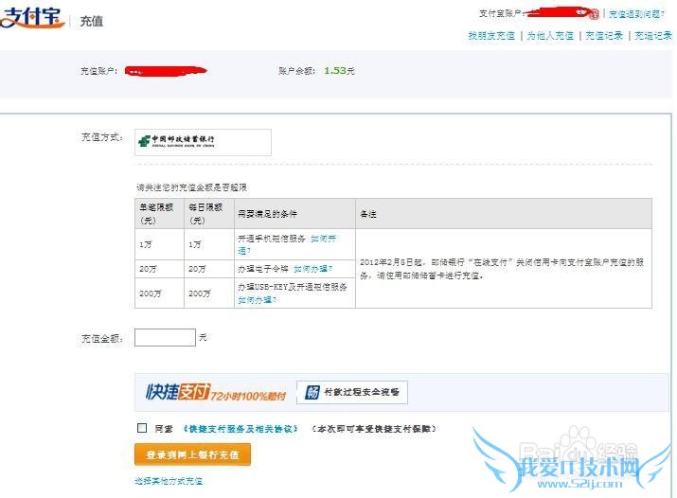Screen dimensions: 677x498
Task: Click the account balance 1.53元
Action: coord(339,71)
